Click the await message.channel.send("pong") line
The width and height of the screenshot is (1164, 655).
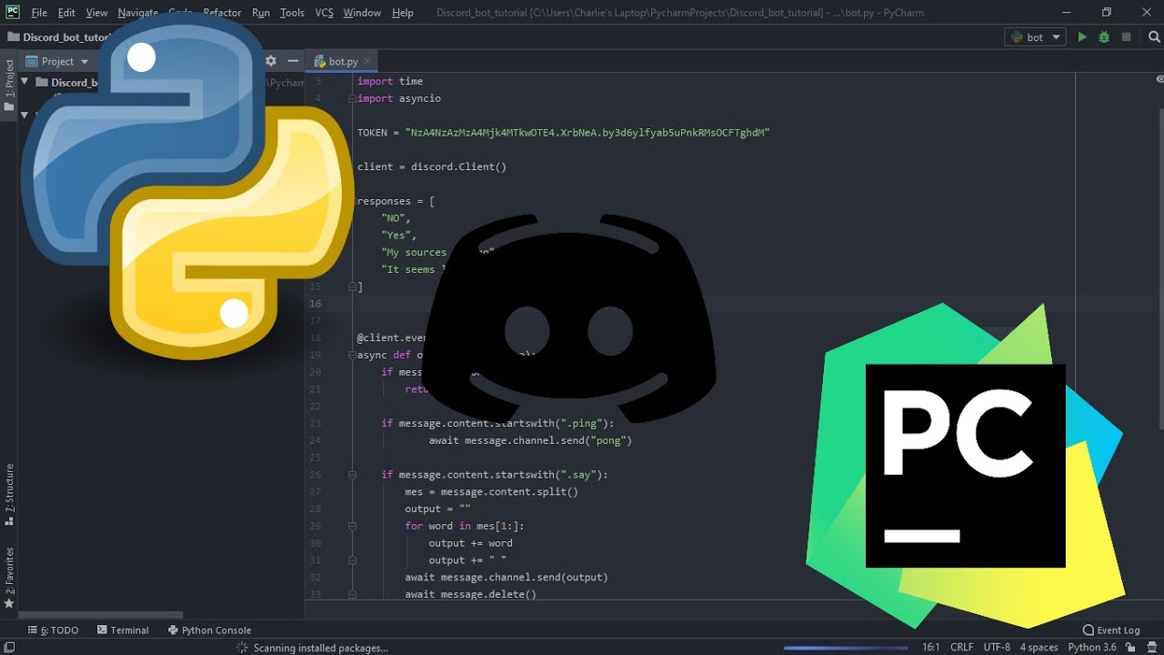pyautogui.click(x=530, y=440)
